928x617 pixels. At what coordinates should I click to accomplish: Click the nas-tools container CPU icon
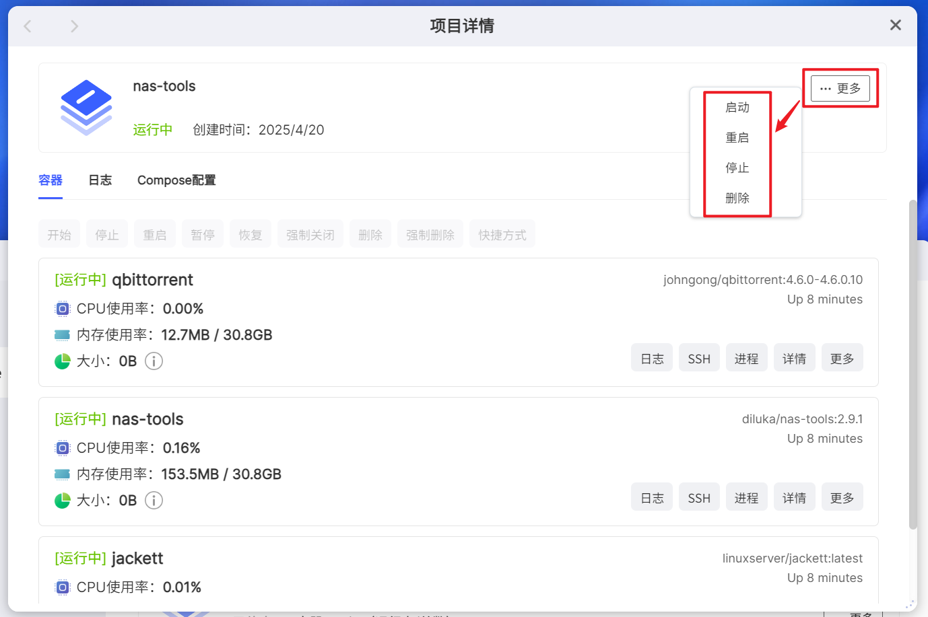(x=62, y=448)
